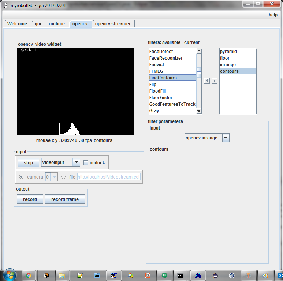This screenshot has width=283, height=281.
Task: Select pyramid in current filters
Action: (x=238, y=52)
